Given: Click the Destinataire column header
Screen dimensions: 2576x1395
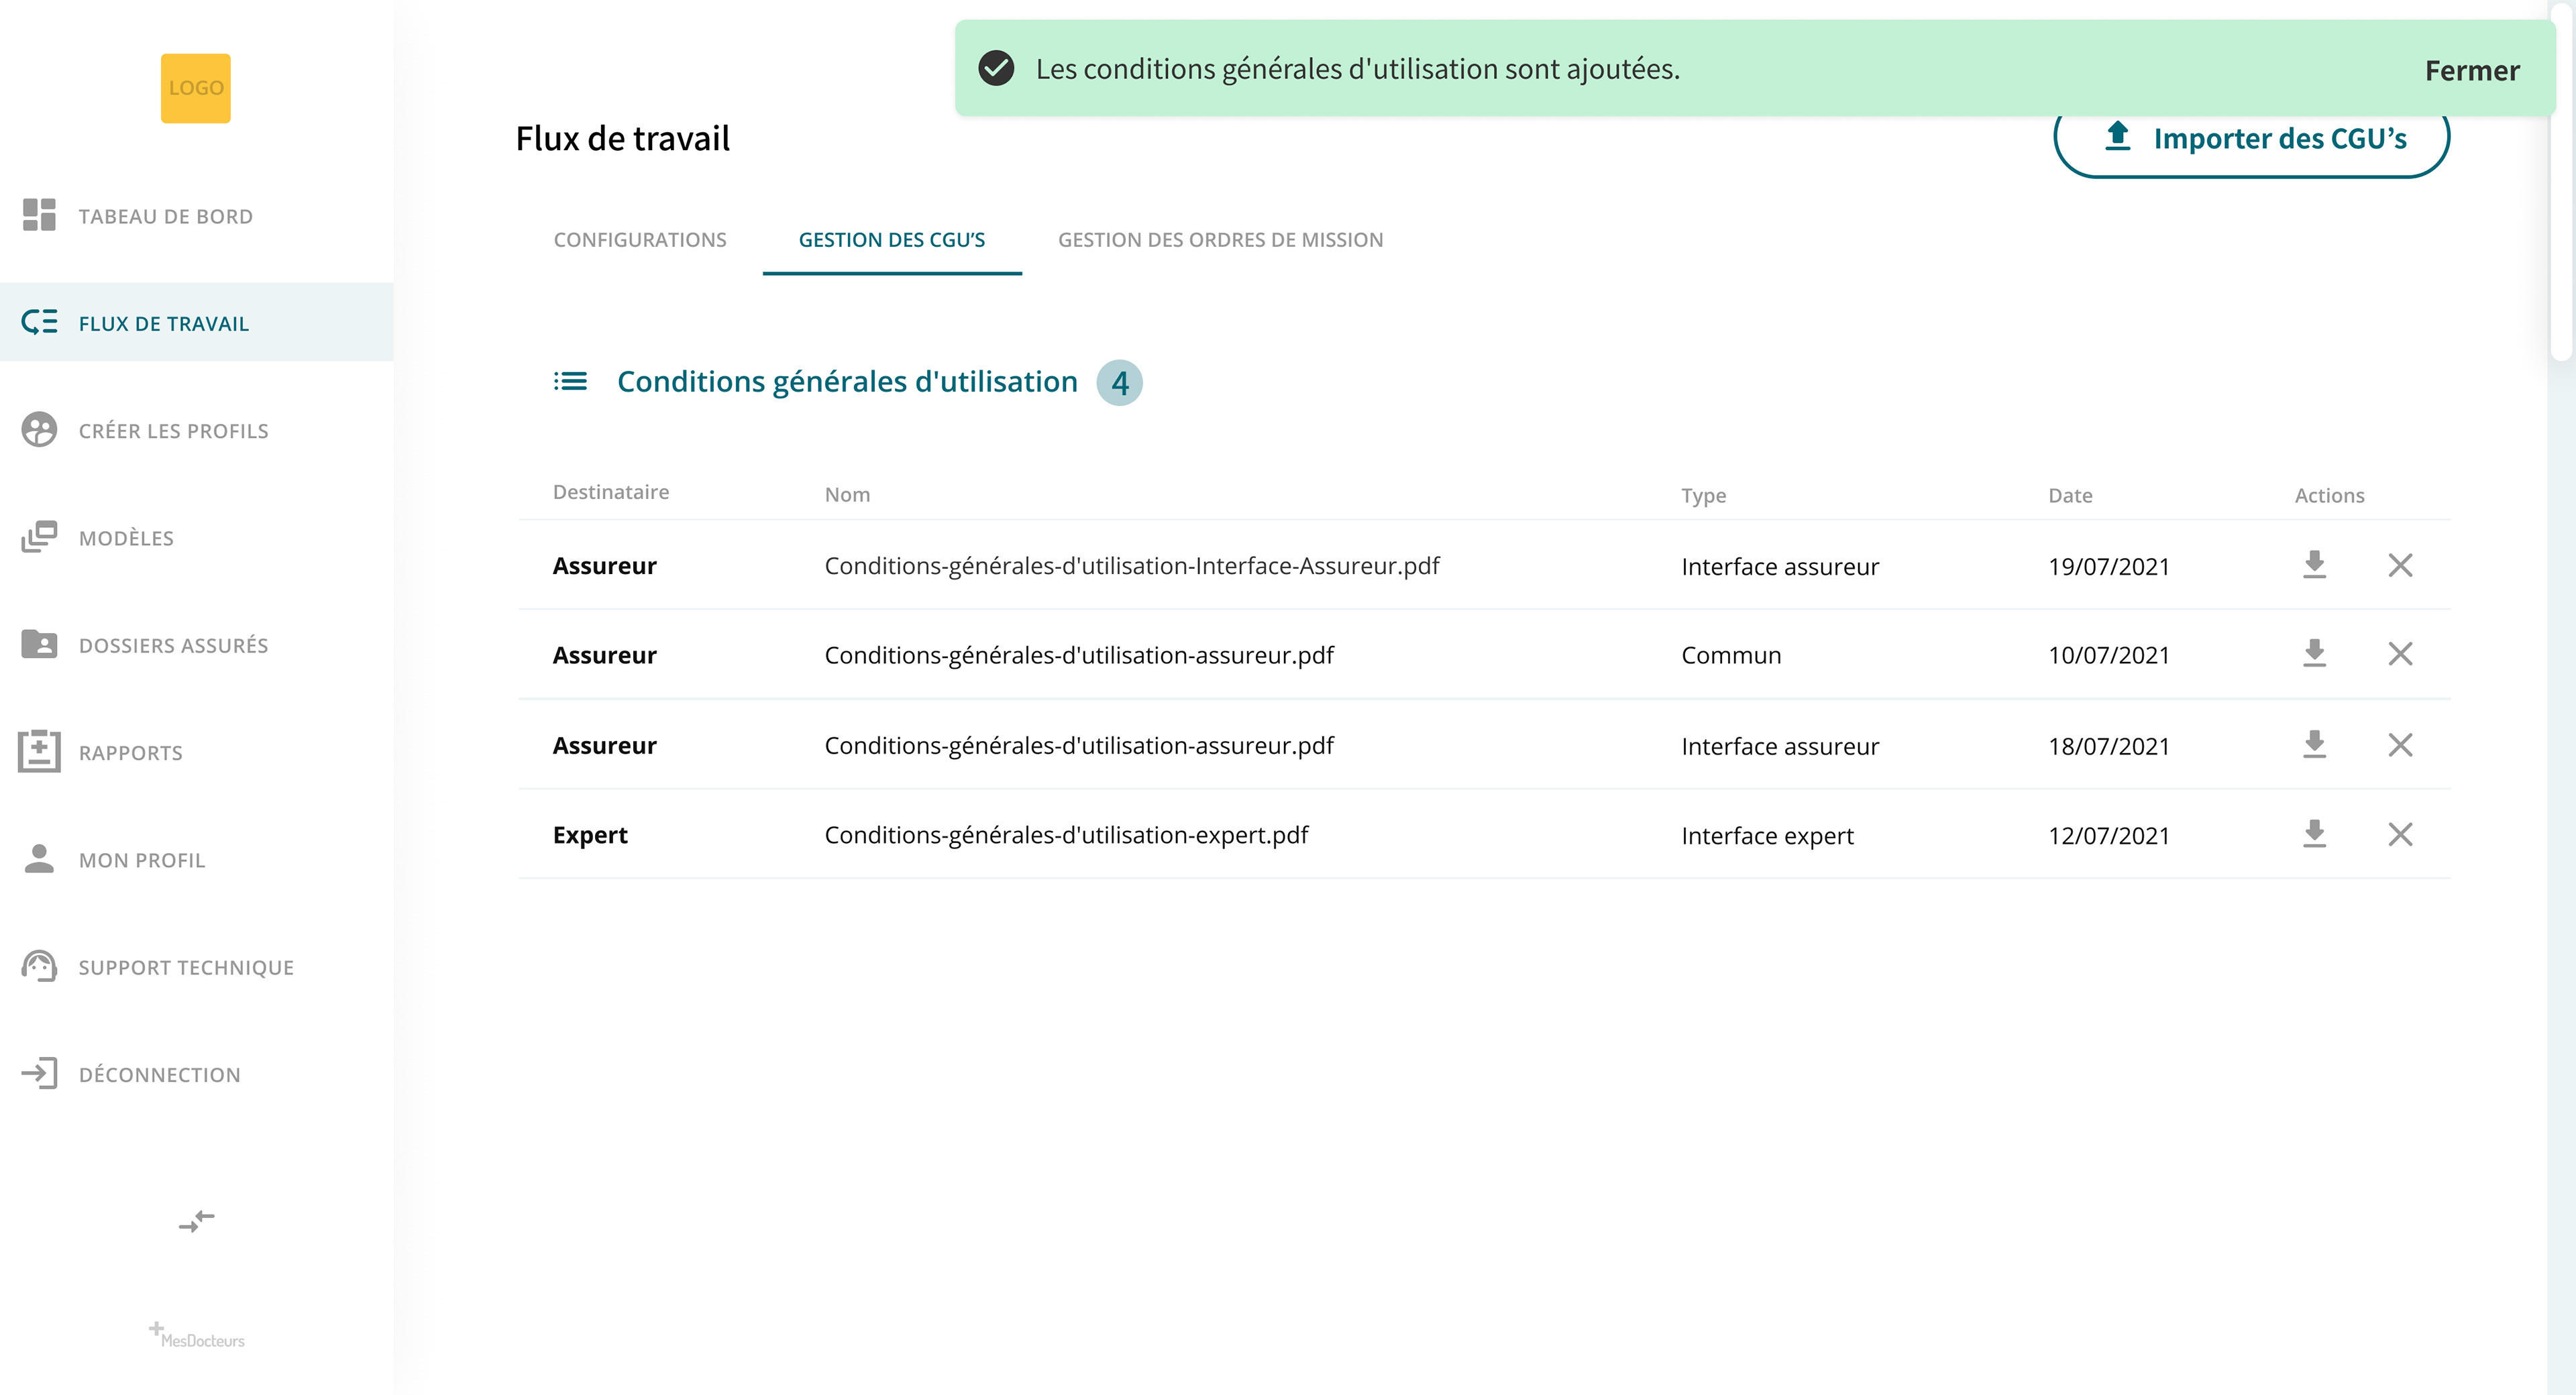Looking at the screenshot, I should click(x=611, y=492).
